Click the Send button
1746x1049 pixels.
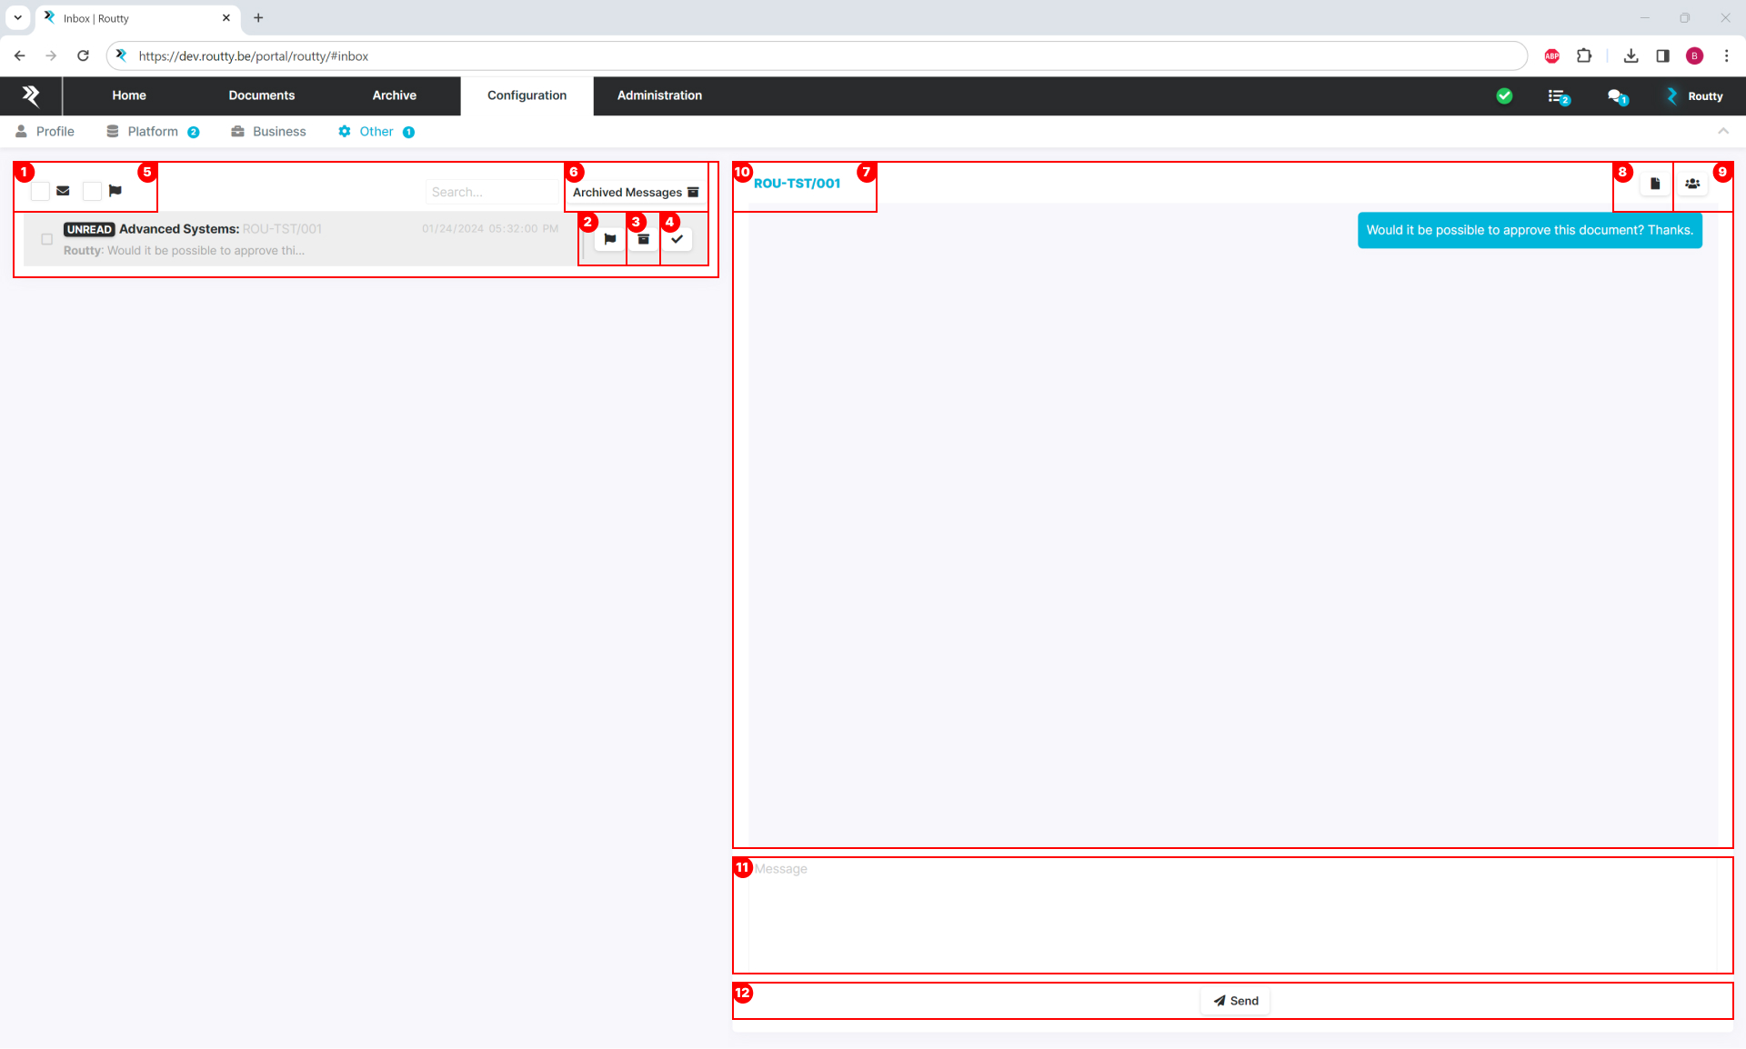pos(1235,1000)
